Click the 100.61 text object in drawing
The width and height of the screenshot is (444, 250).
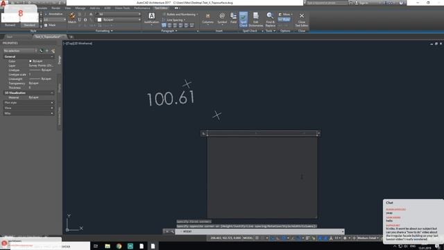point(171,99)
